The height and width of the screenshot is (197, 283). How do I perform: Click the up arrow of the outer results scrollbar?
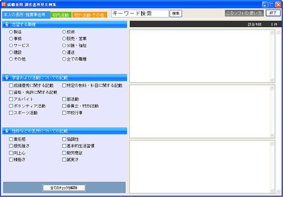(x=278, y=32)
